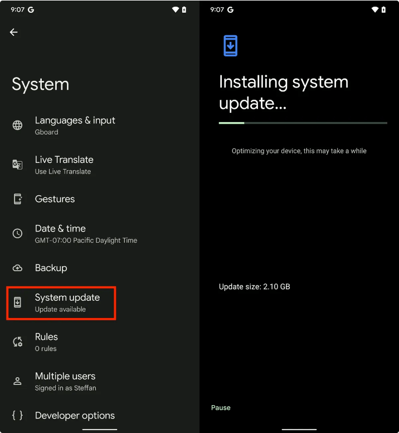Open Rules settings
The height and width of the screenshot is (433, 399).
100,342
